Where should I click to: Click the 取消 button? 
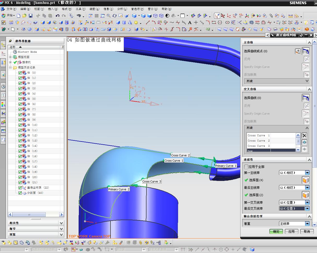[307, 231]
